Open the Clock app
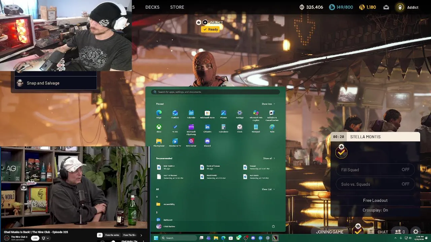Screen dimensions: 431x242 pos(240,128)
